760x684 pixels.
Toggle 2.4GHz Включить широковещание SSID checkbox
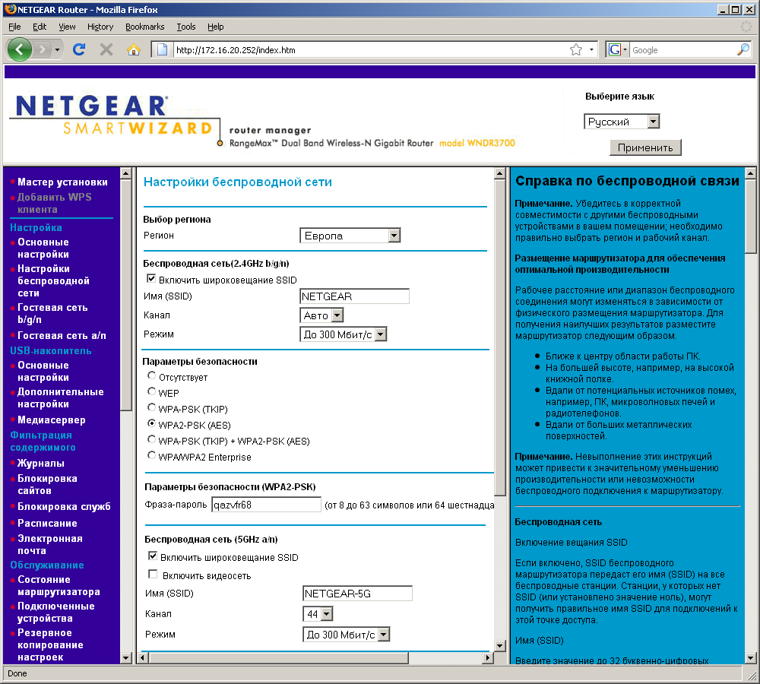click(151, 279)
